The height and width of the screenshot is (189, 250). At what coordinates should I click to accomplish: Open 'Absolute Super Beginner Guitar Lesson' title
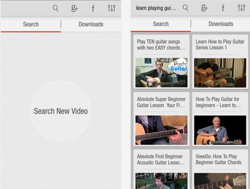pos(161,102)
